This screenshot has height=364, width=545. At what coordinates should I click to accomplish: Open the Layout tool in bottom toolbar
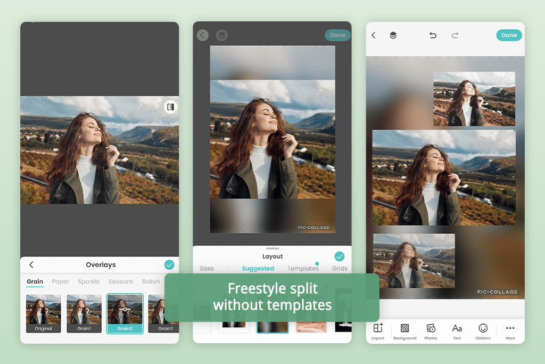pos(377,331)
